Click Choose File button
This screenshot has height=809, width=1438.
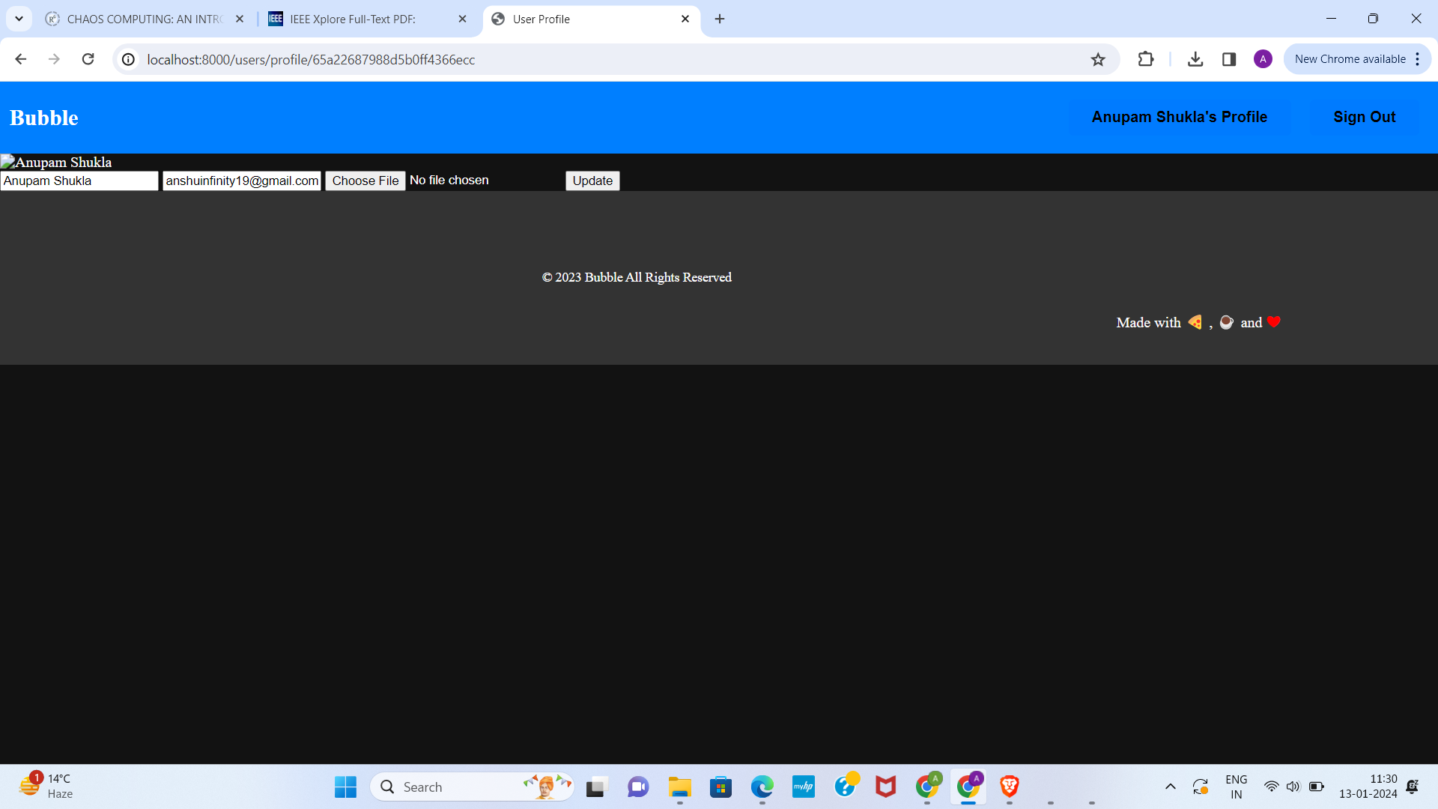[365, 181]
